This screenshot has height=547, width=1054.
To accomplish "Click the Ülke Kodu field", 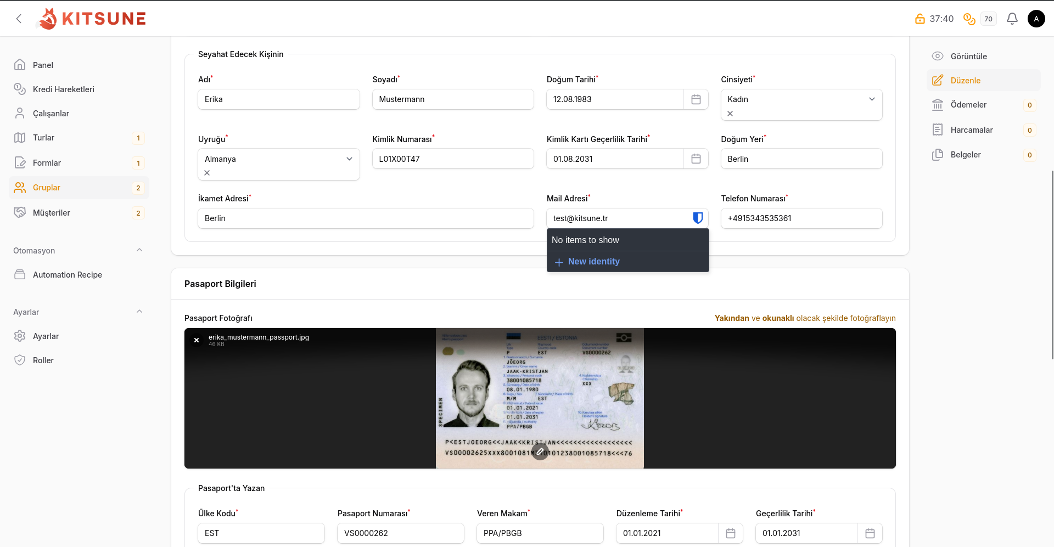I will (261, 533).
